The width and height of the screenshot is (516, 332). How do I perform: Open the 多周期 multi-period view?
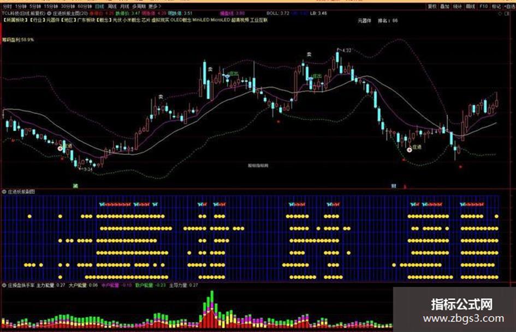[x=139, y=7]
